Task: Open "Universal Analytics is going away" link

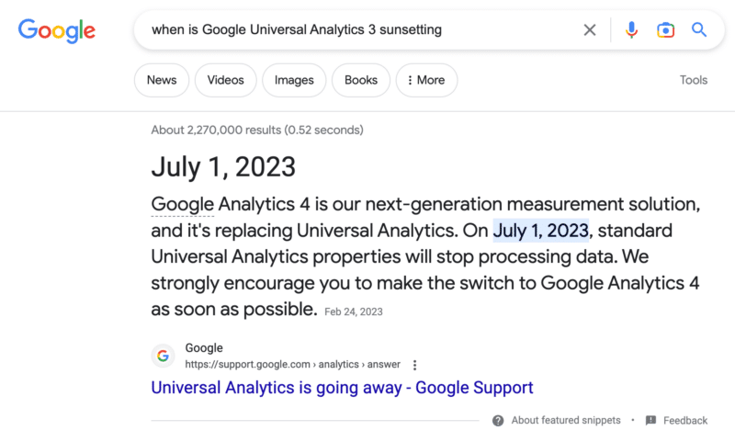Action: click(x=342, y=388)
